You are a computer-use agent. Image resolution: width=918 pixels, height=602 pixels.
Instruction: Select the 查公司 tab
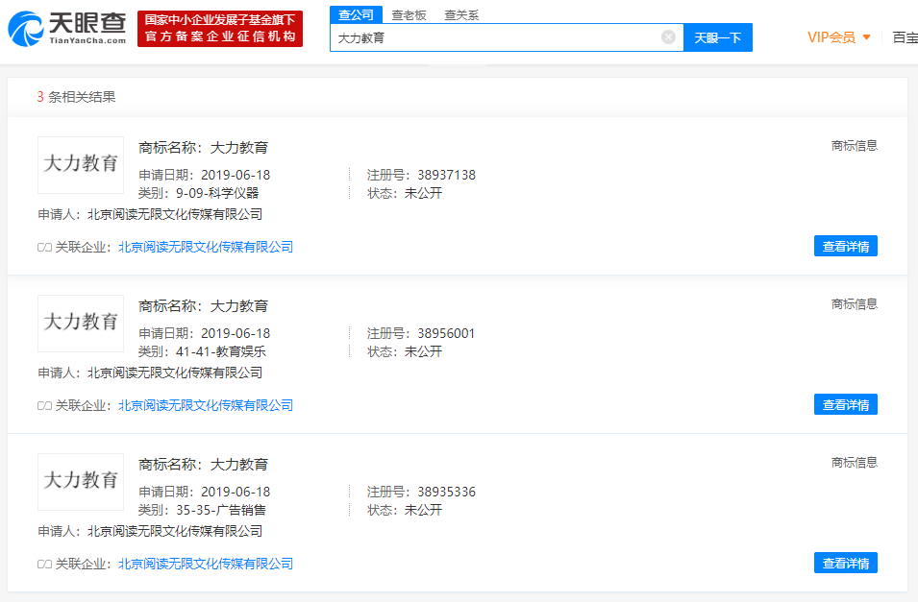(356, 14)
